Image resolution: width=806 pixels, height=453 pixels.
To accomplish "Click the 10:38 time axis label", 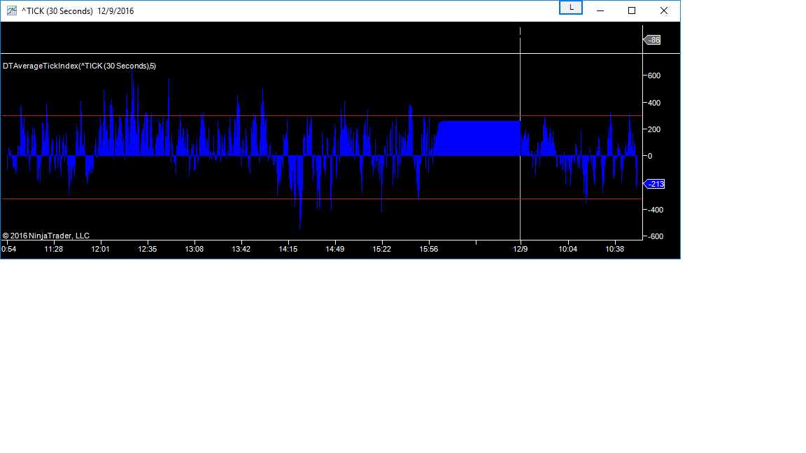I will coord(615,249).
